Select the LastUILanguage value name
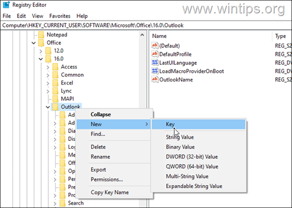The height and width of the screenshot is (208, 292). [178, 63]
